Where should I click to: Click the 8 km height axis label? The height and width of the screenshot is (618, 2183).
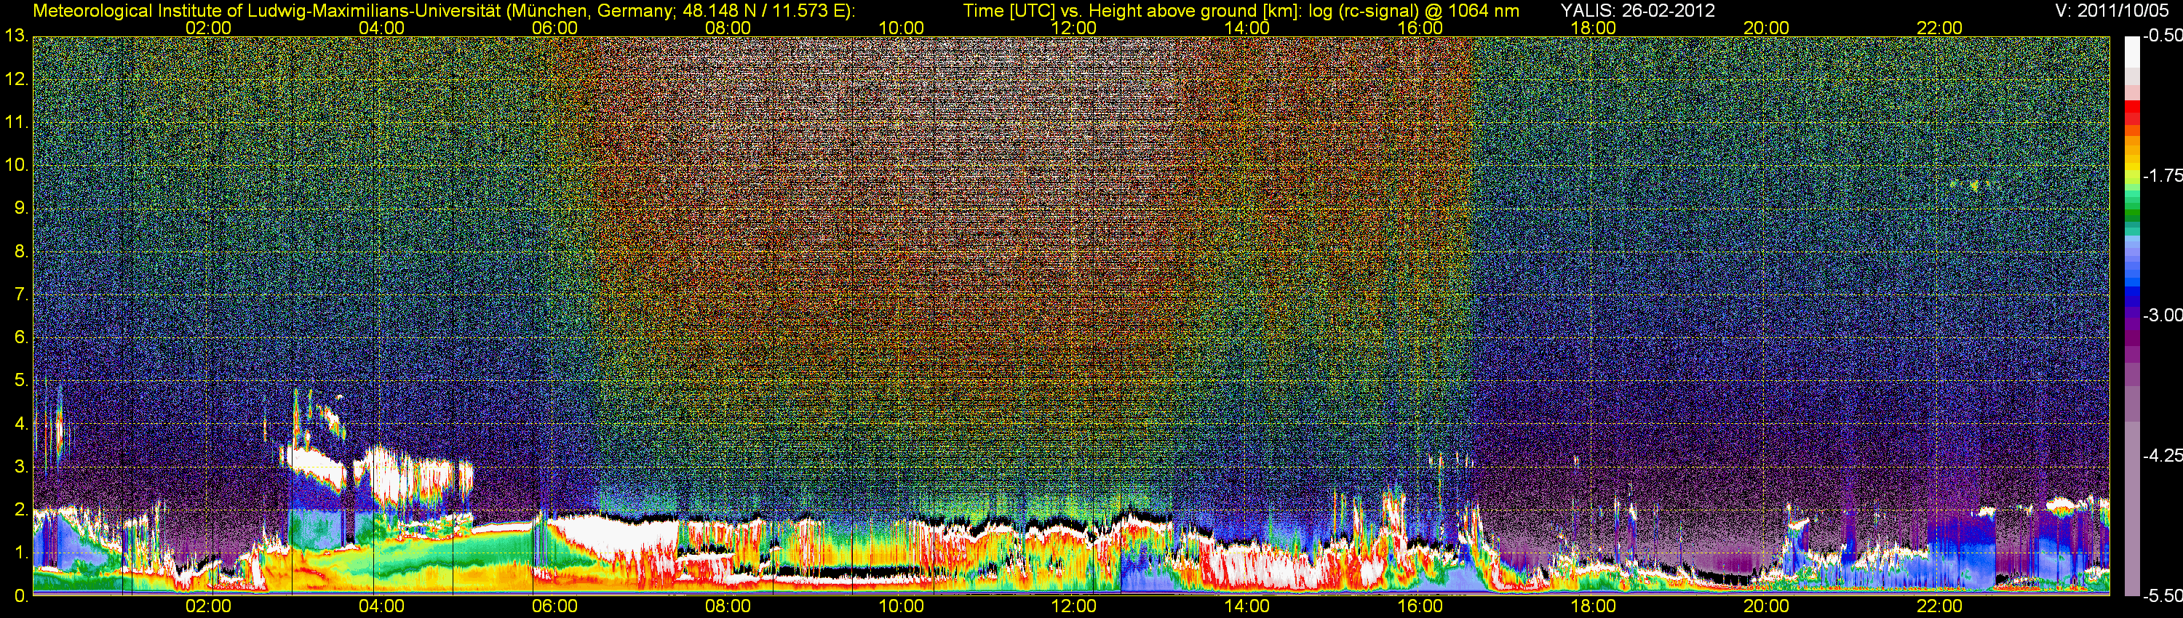(21, 252)
